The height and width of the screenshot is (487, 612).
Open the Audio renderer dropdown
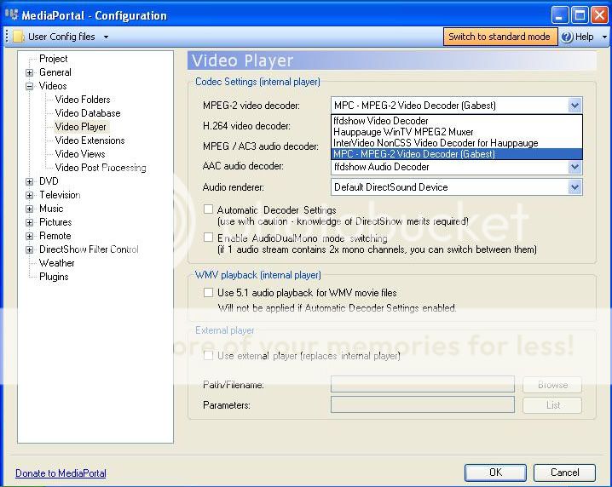pos(574,187)
